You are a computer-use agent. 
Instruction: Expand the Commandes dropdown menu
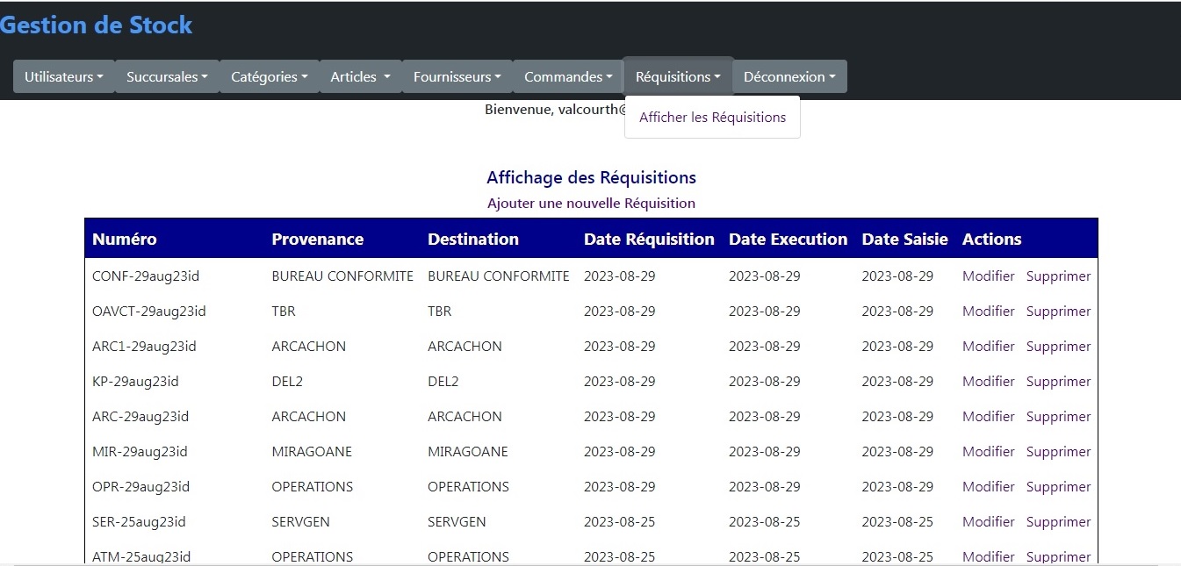pyautogui.click(x=568, y=77)
